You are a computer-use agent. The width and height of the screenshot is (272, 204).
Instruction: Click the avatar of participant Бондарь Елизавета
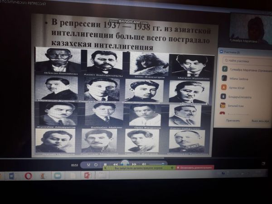click(x=223, y=96)
